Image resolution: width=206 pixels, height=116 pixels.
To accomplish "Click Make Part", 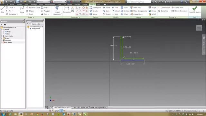I will click(x=136, y=8).
